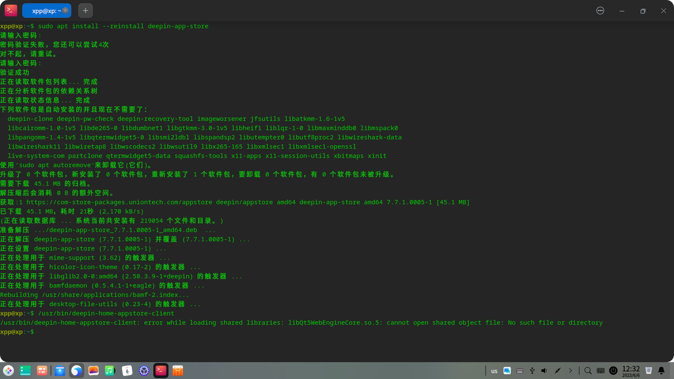
Task: Open the terminal menu (three dots)
Action: point(600,11)
